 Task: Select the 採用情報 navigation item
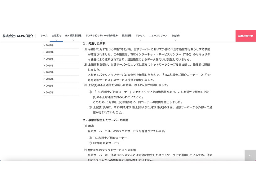pyautogui.click(x=126, y=36)
